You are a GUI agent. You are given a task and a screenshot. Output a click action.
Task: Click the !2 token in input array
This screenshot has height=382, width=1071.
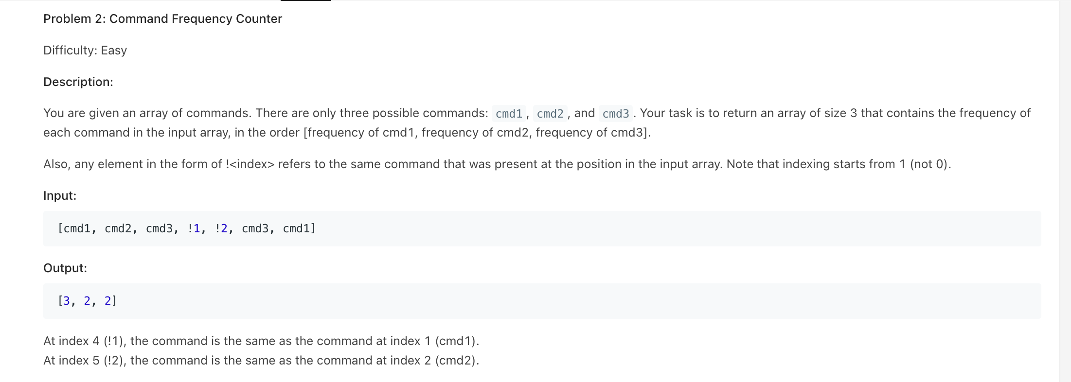[221, 228]
